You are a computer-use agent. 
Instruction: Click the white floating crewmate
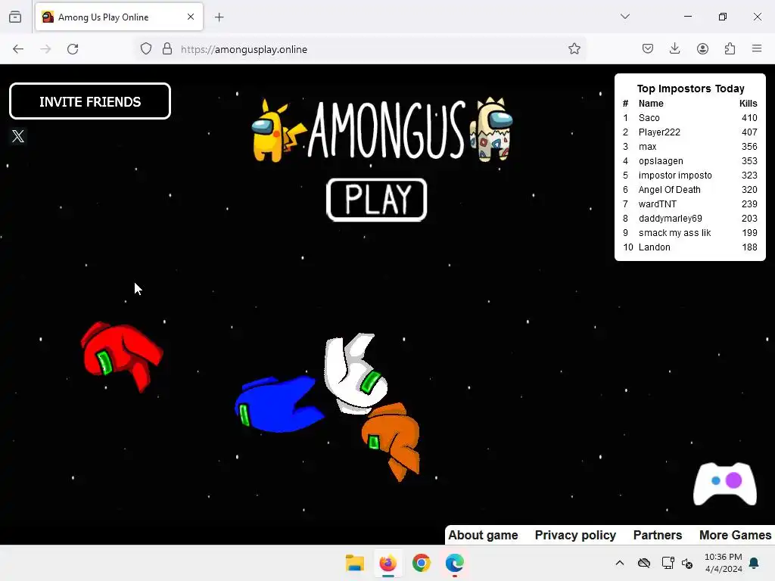click(x=355, y=374)
